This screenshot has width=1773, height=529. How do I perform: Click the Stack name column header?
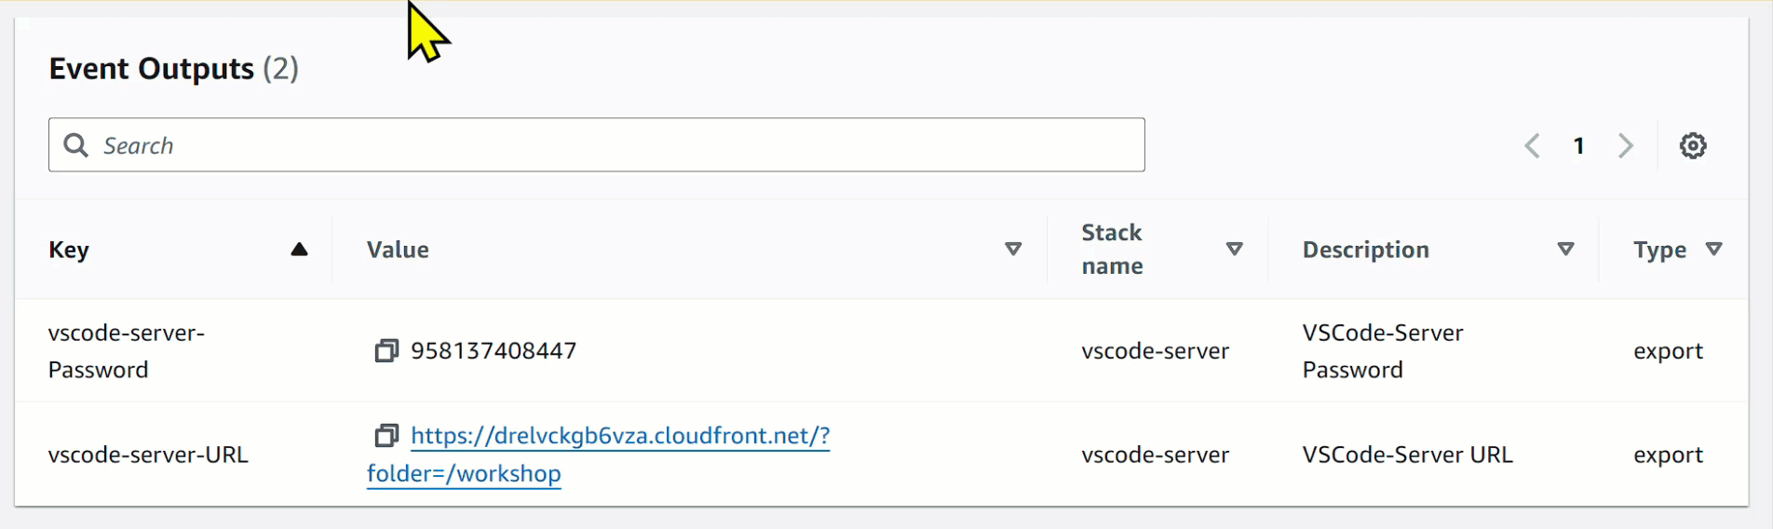point(1112,249)
